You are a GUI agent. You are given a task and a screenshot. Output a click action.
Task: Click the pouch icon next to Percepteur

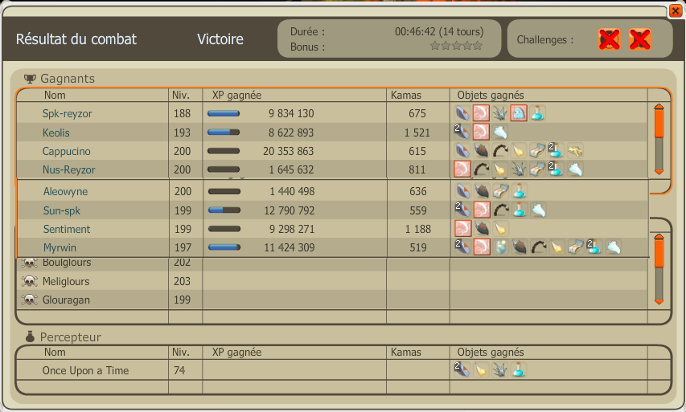tap(30, 337)
